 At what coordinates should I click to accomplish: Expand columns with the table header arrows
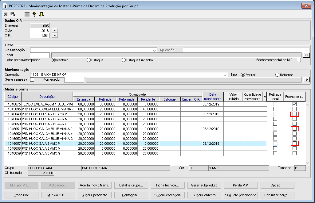pyautogui.click(x=265, y=97)
